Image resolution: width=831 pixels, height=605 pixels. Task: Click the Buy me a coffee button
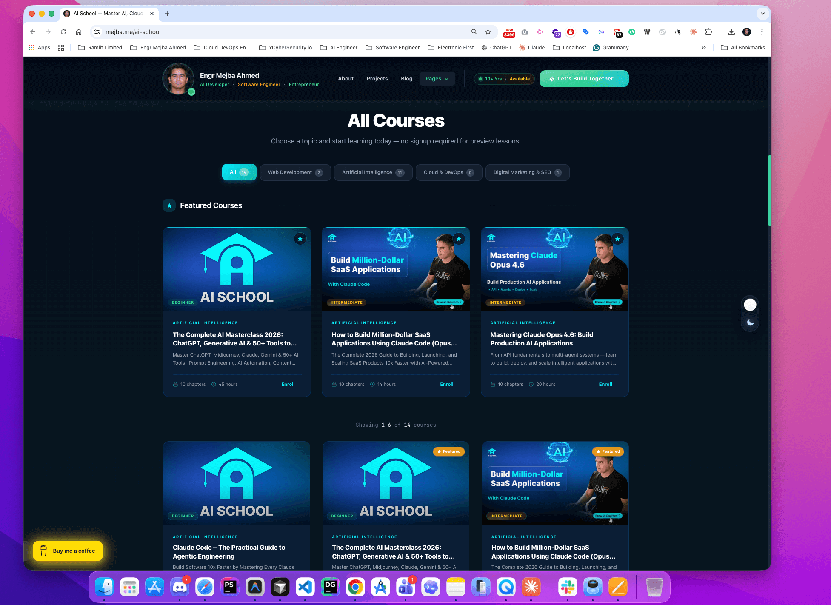67,551
